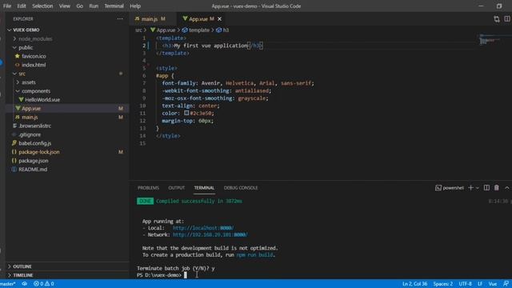512x288 pixels.
Task: Select the TERMINAL panel tab
Action: [204, 188]
